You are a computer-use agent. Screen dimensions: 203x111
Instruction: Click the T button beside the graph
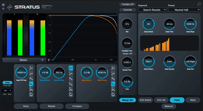point(49,60)
